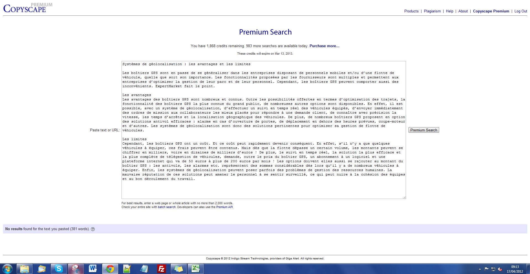Click the Google Chrome taskbar icon

pos(110,268)
